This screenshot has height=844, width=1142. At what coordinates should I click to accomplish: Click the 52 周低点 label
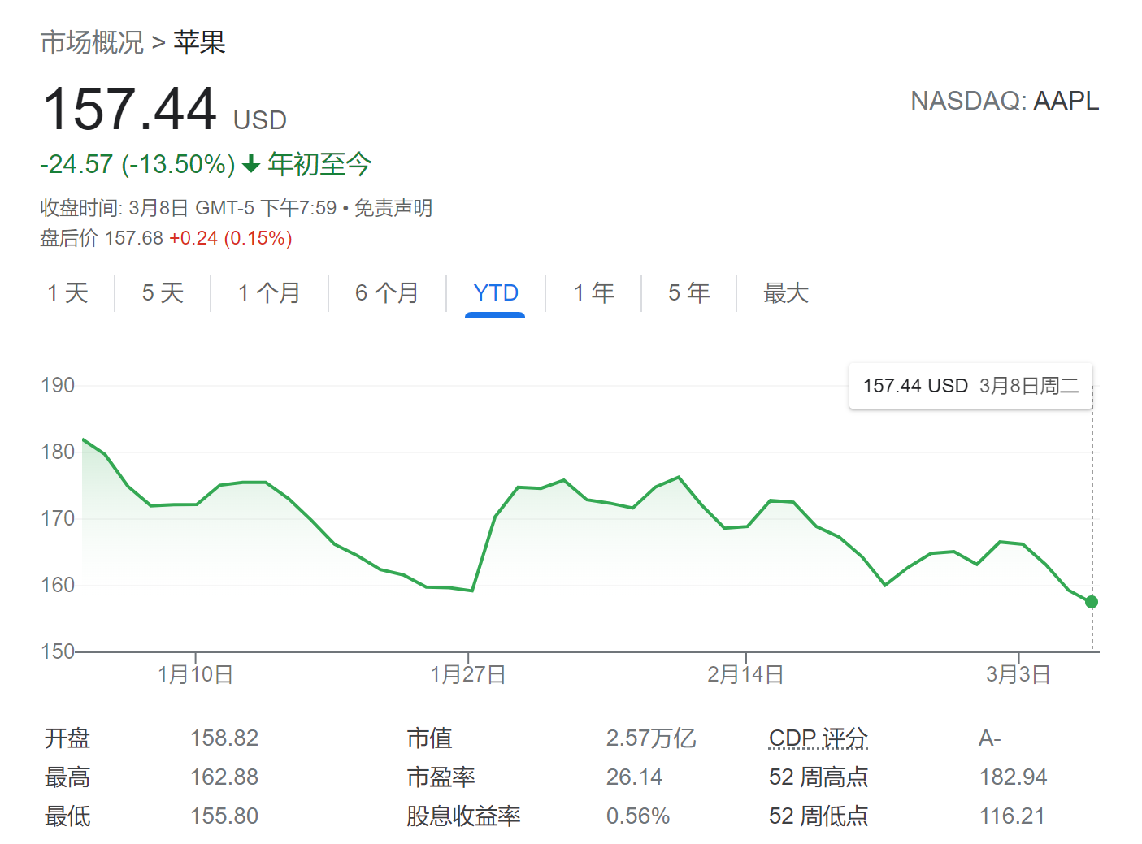click(x=819, y=816)
